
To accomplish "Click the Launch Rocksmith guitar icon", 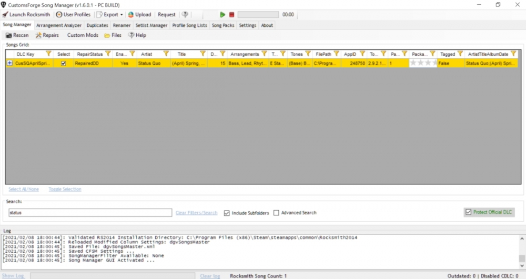I will [5, 15].
